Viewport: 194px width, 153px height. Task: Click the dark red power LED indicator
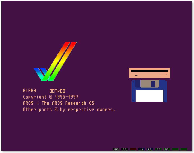133,149
